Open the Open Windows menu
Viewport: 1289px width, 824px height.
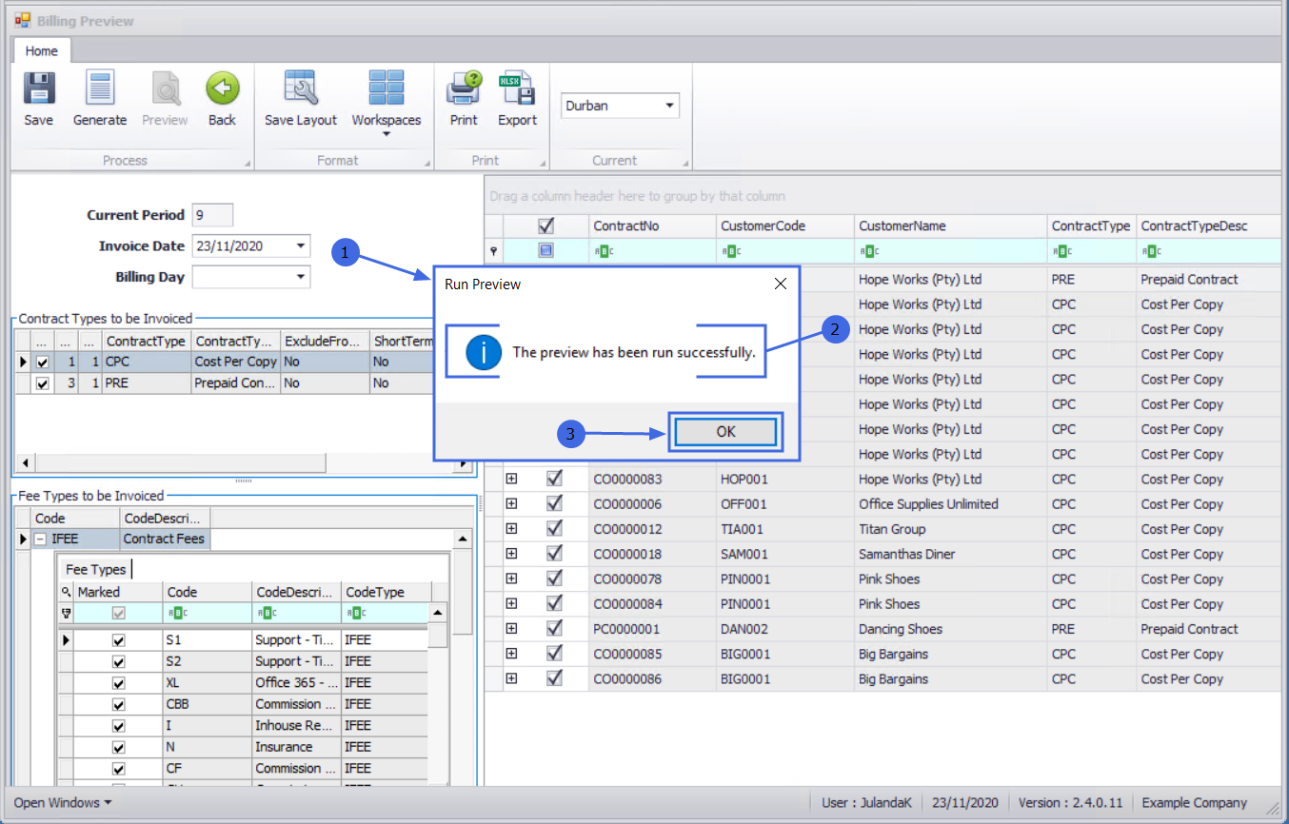62,802
